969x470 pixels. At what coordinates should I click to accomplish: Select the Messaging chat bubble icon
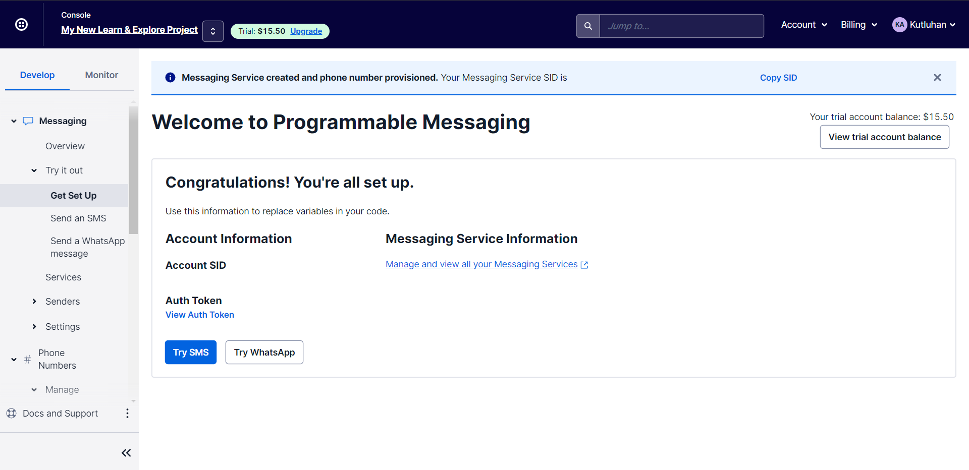point(27,121)
